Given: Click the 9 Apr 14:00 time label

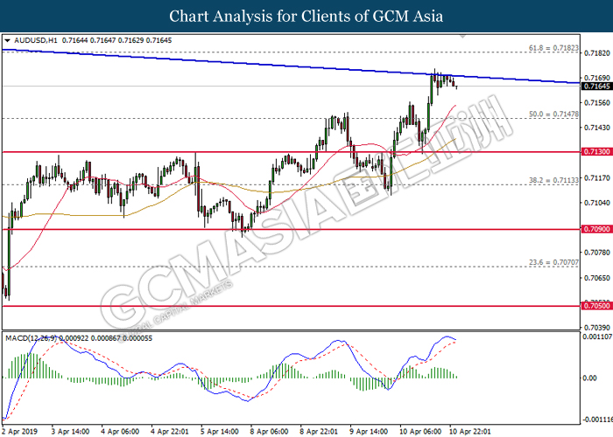Looking at the screenshot, I should tap(369, 431).
